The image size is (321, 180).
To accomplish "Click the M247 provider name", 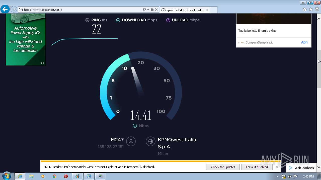I will [x=117, y=140].
